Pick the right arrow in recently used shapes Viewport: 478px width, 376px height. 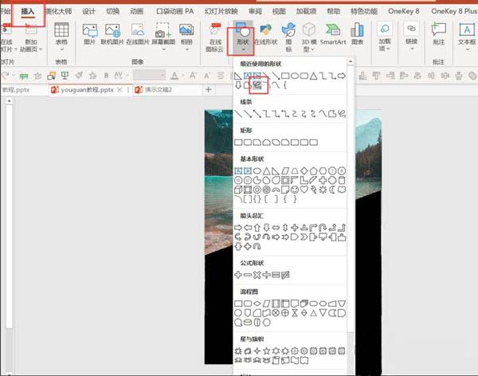click(342, 76)
